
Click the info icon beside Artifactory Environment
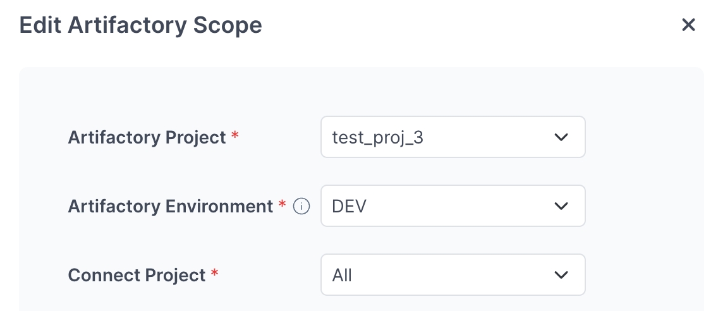(302, 207)
